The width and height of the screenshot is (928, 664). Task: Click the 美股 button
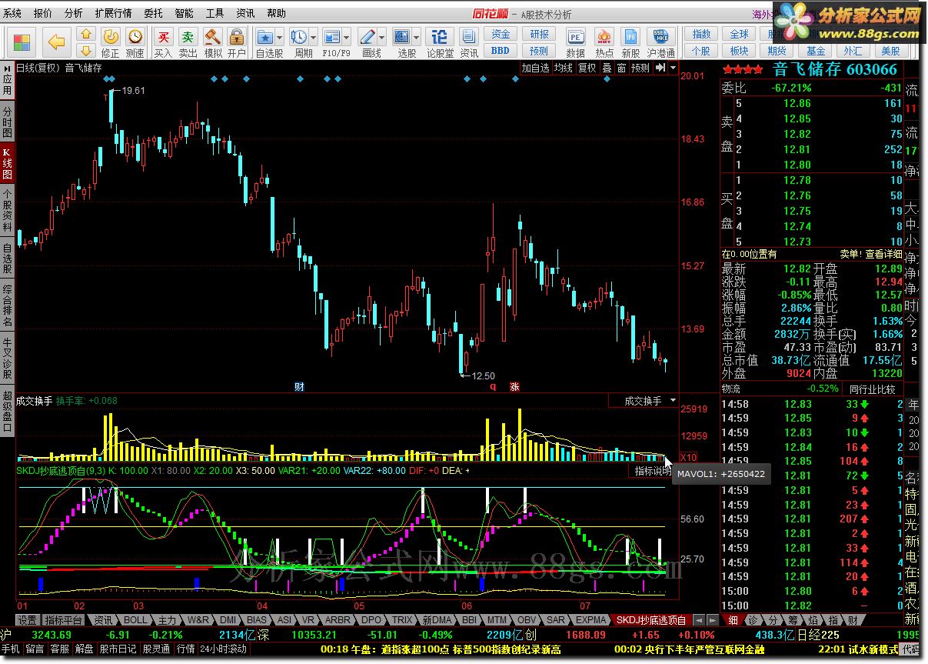(890, 51)
